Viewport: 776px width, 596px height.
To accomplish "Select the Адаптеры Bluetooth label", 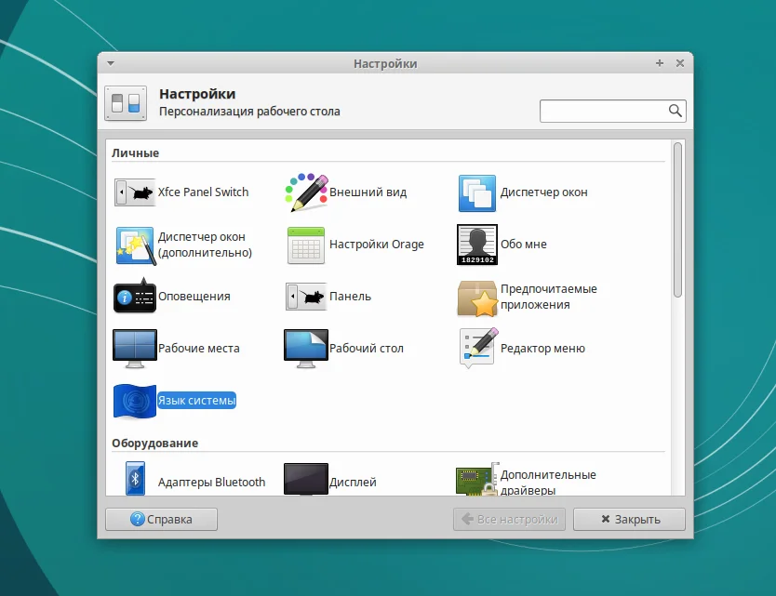I will pyautogui.click(x=212, y=483).
